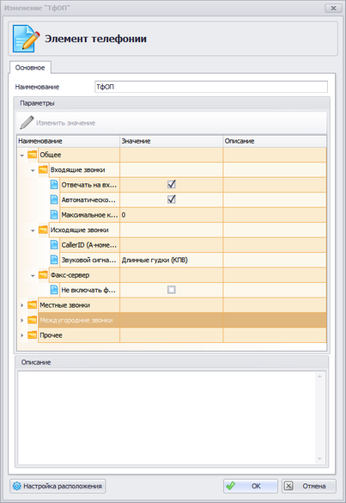Select the CallerID (А-номе… row text
346x503 pixels.
coord(89,245)
